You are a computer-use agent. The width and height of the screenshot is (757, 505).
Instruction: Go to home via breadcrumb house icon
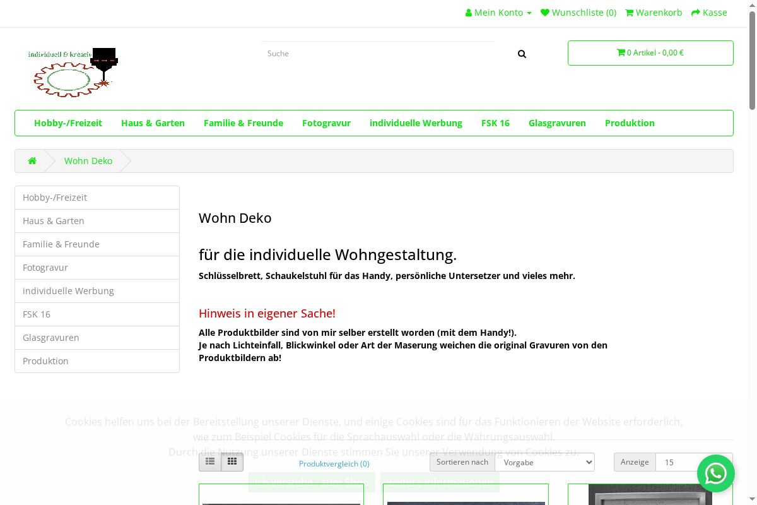pyautogui.click(x=32, y=161)
